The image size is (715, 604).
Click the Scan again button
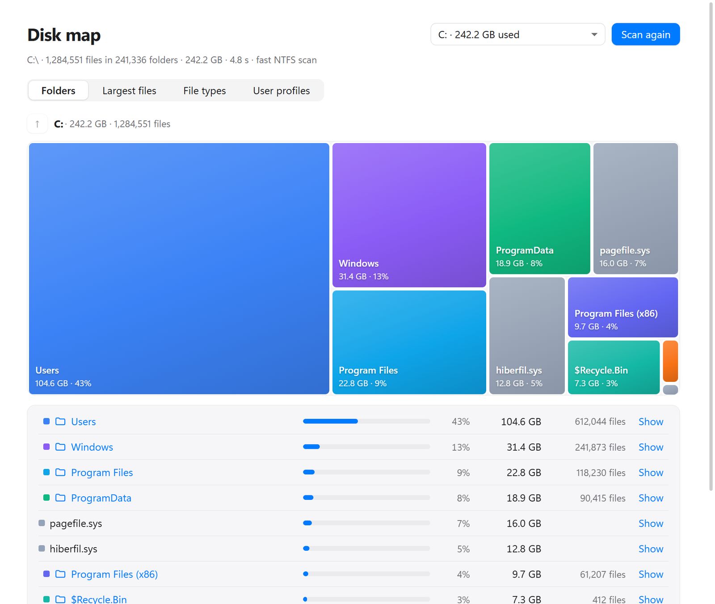click(646, 34)
